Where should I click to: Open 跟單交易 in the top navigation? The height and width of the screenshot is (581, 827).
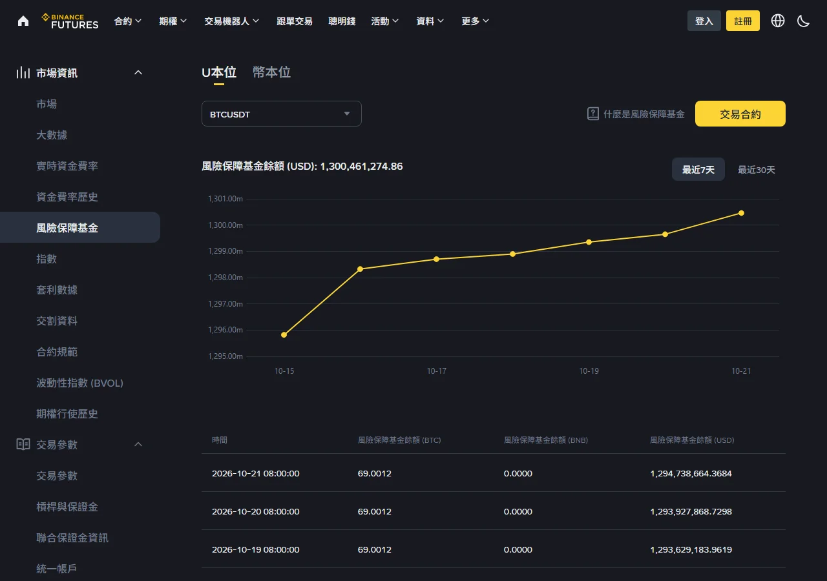(295, 21)
